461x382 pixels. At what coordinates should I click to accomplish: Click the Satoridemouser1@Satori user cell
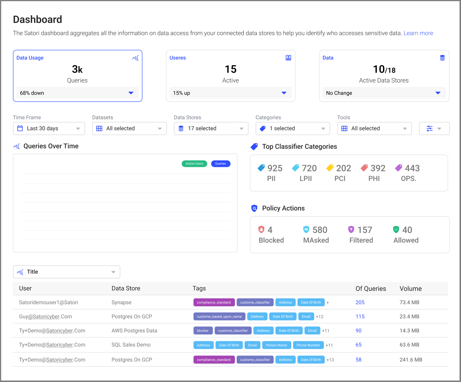tap(48, 302)
